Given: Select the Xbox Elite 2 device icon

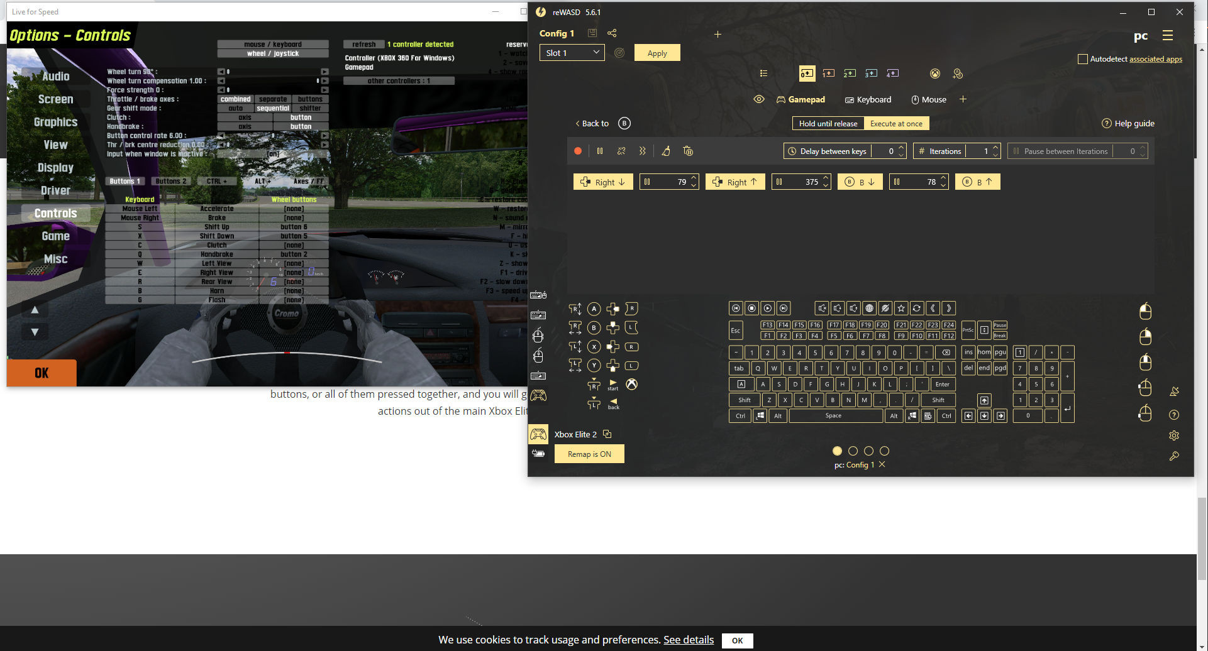Looking at the screenshot, I should (x=538, y=434).
